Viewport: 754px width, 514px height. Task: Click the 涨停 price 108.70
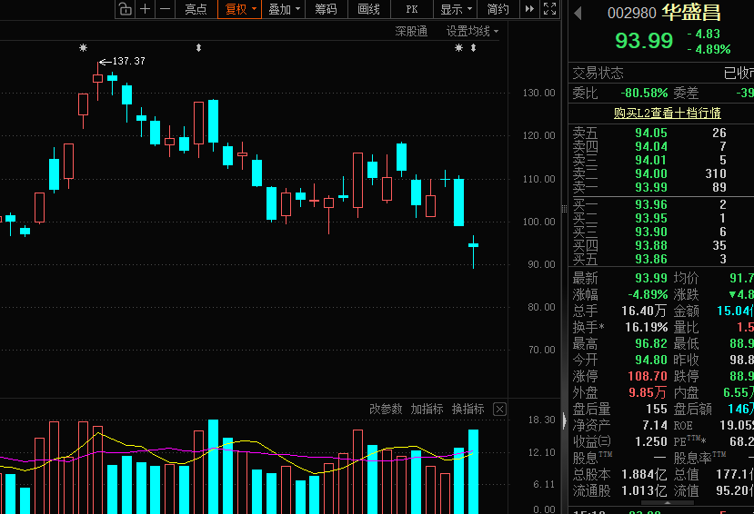click(648, 376)
